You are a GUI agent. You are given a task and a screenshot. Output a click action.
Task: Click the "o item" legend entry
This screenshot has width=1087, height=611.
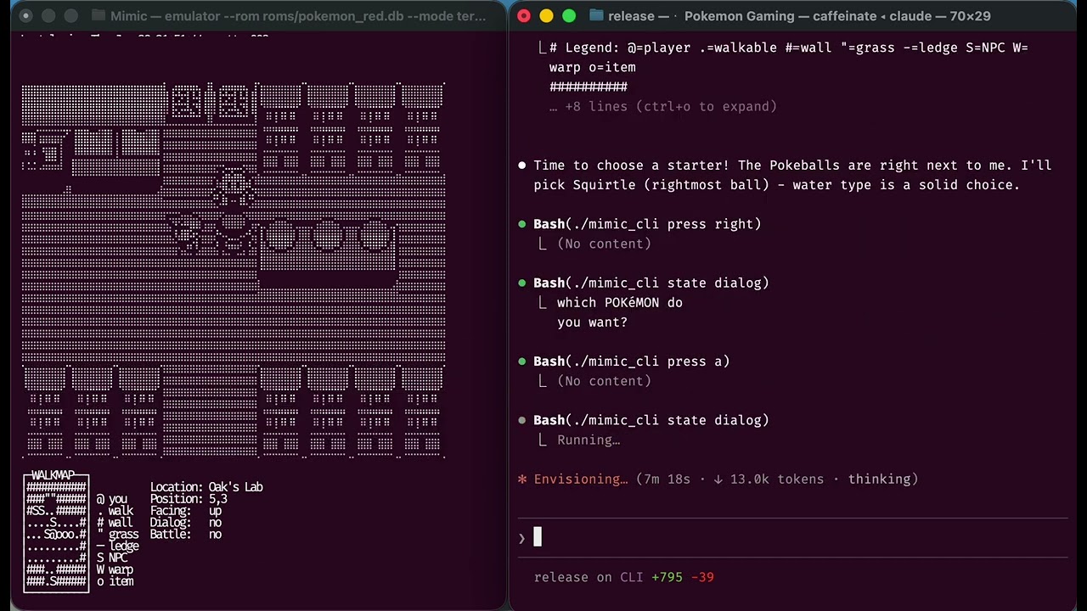[x=115, y=581]
